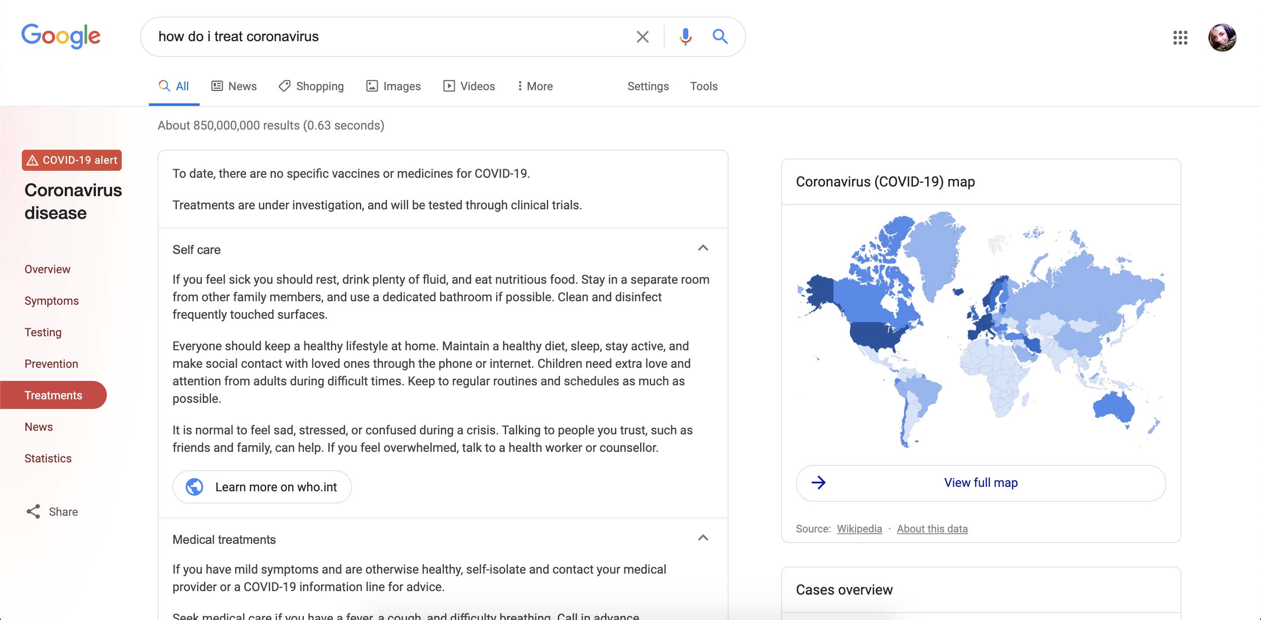
Task: Open search Tools
Action: [x=704, y=86]
